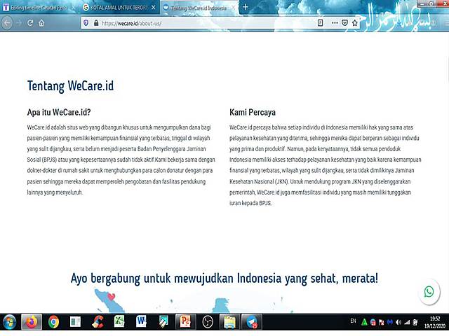Click the Ayo bergabung untuk mewujudkan heading
449x336 pixels.
click(224, 279)
